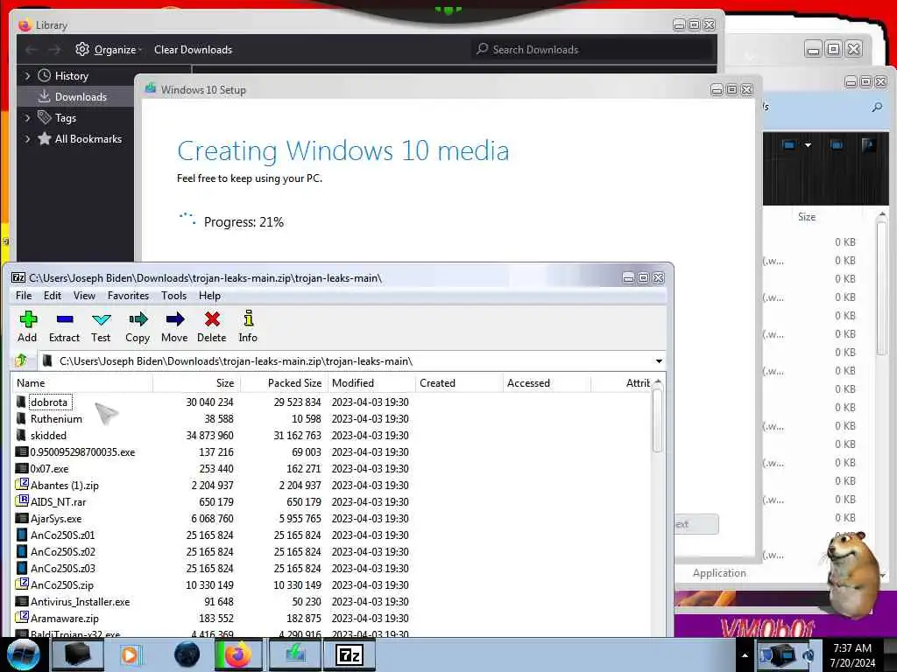Viewport: 897px width, 672px height.
Task: Sort by the Packed Size column header
Action: [285, 383]
